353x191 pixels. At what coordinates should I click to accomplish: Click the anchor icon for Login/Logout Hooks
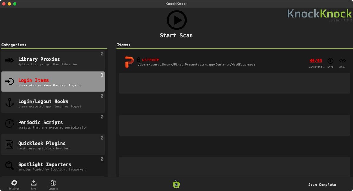click(9, 103)
